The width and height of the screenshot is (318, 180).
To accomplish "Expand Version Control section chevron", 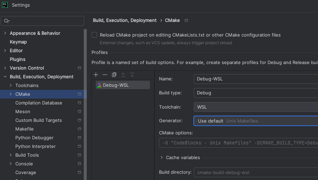I will point(5,68).
